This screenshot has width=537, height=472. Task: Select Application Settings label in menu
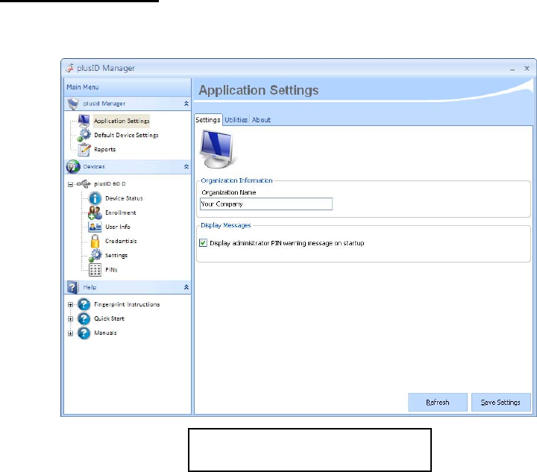122,121
